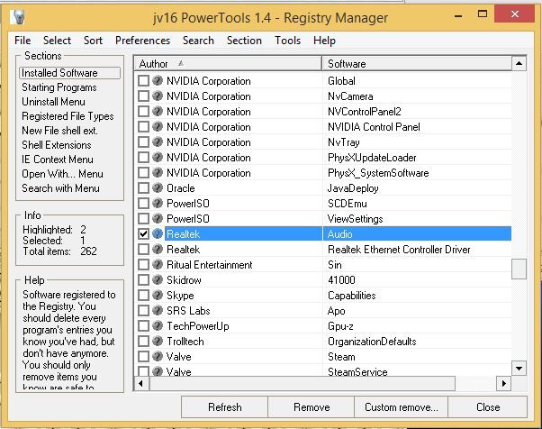The image size is (542, 429).
Task: Click the question icon in Sin row
Action: coord(158,264)
